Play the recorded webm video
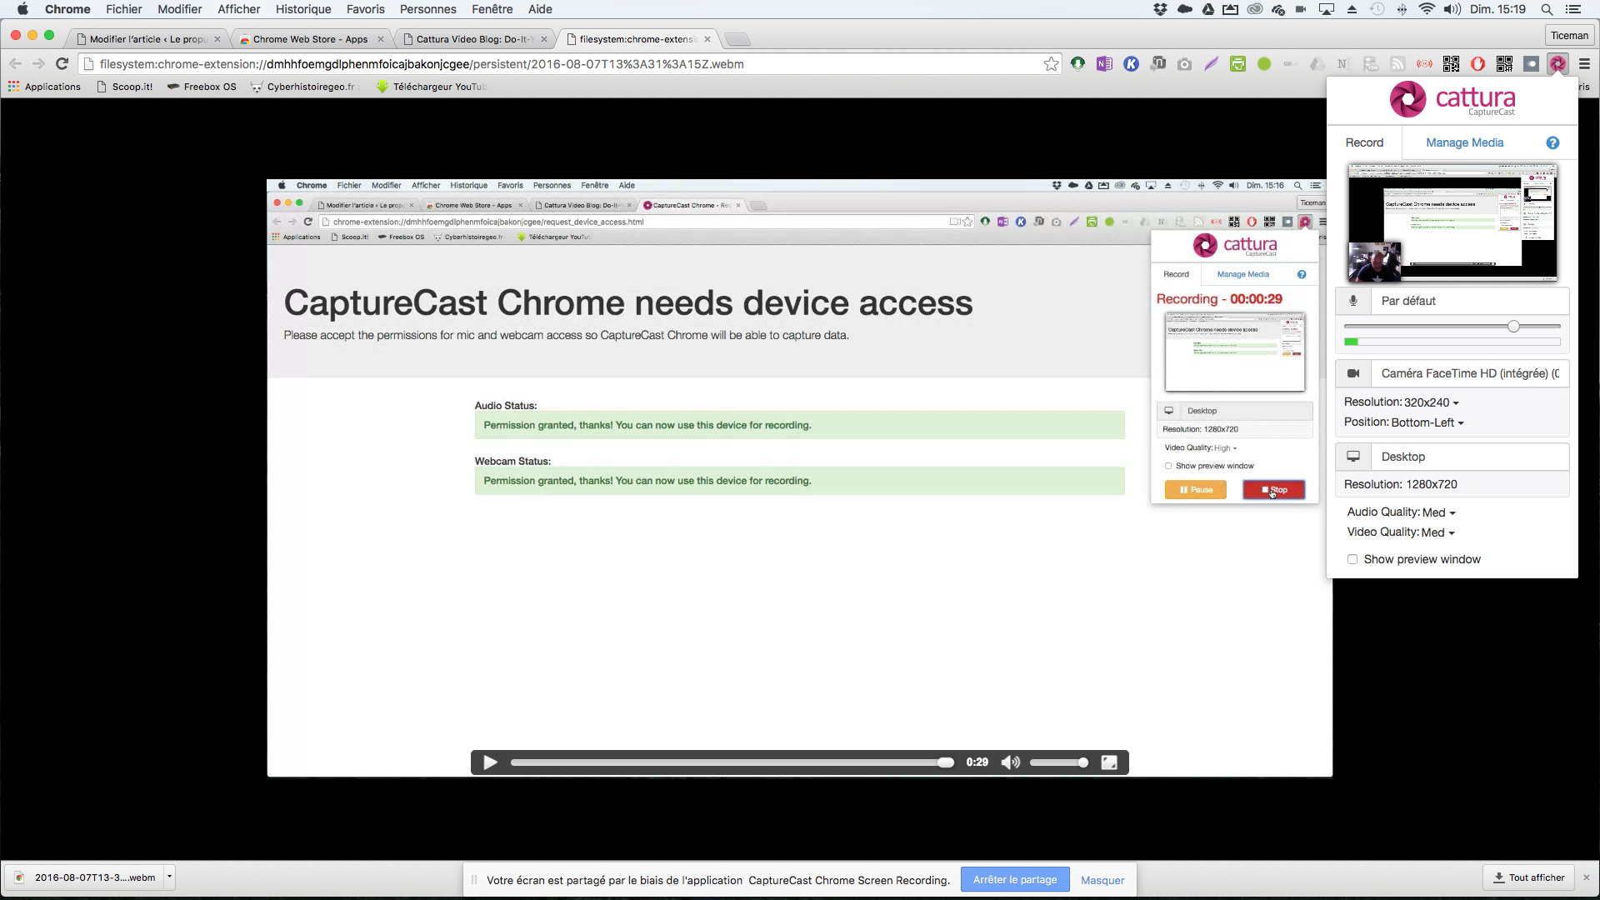 click(491, 762)
